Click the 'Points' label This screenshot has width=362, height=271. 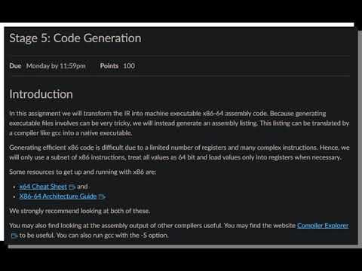click(x=109, y=65)
